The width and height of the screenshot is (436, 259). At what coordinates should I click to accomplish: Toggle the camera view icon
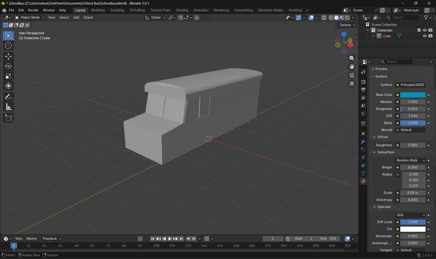point(352,75)
